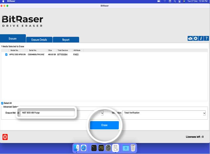Open the Apple menu
The width and height of the screenshot is (210, 154).
[3, 1]
